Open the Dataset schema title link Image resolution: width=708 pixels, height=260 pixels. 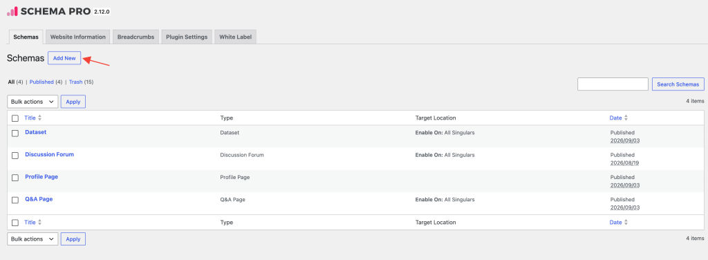point(36,132)
